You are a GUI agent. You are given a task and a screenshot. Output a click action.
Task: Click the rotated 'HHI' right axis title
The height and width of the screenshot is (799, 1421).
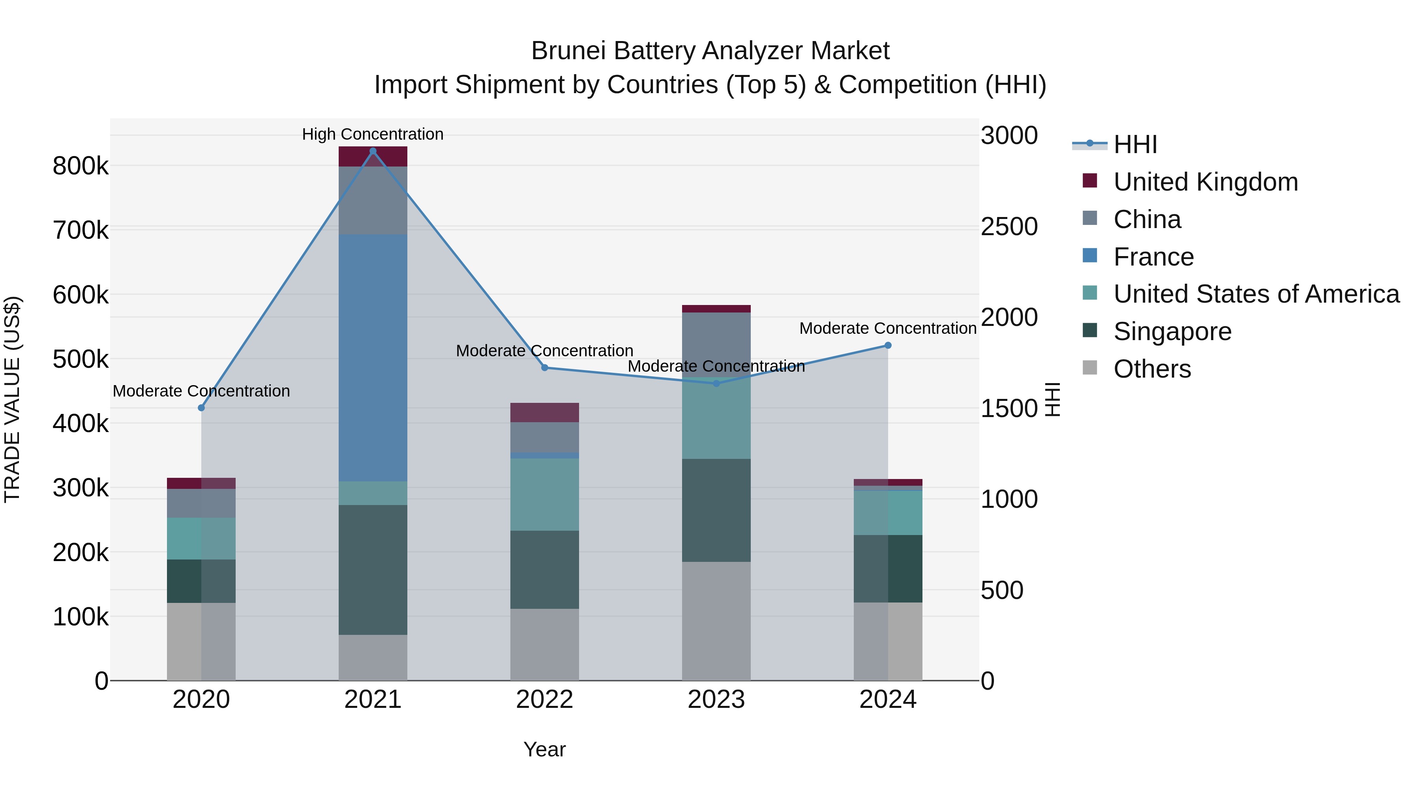pyautogui.click(x=1053, y=399)
